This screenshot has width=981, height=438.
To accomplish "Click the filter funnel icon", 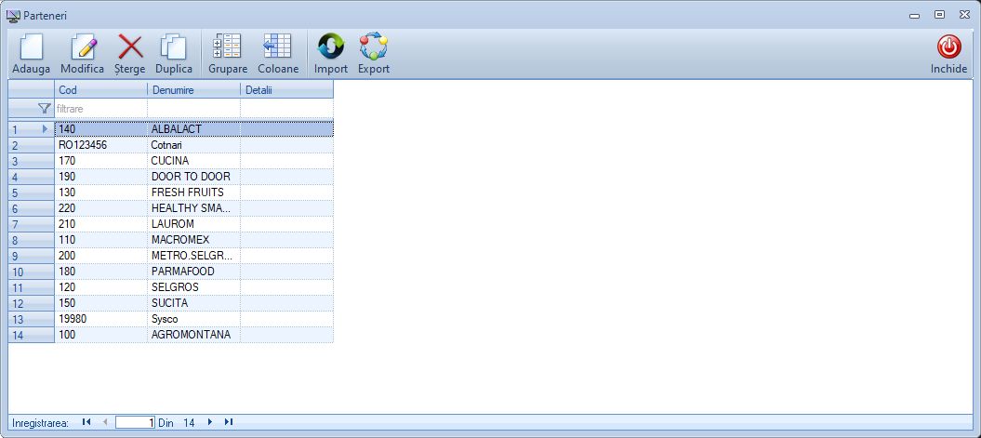I will click(44, 109).
